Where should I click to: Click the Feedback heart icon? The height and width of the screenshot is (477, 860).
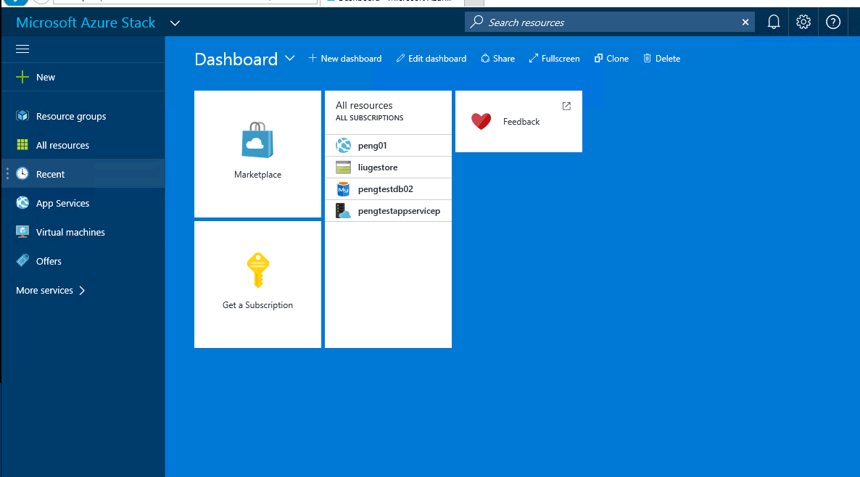click(x=481, y=121)
